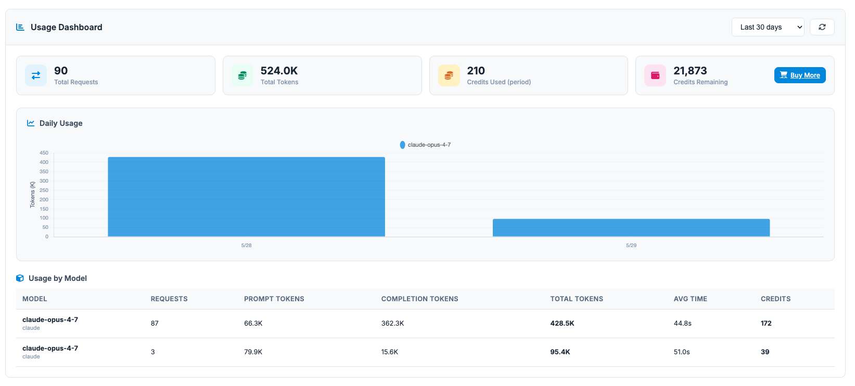Click the 79.9K prompt tokens cell
The height and width of the screenshot is (386, 855).
(x=253, y=352)
